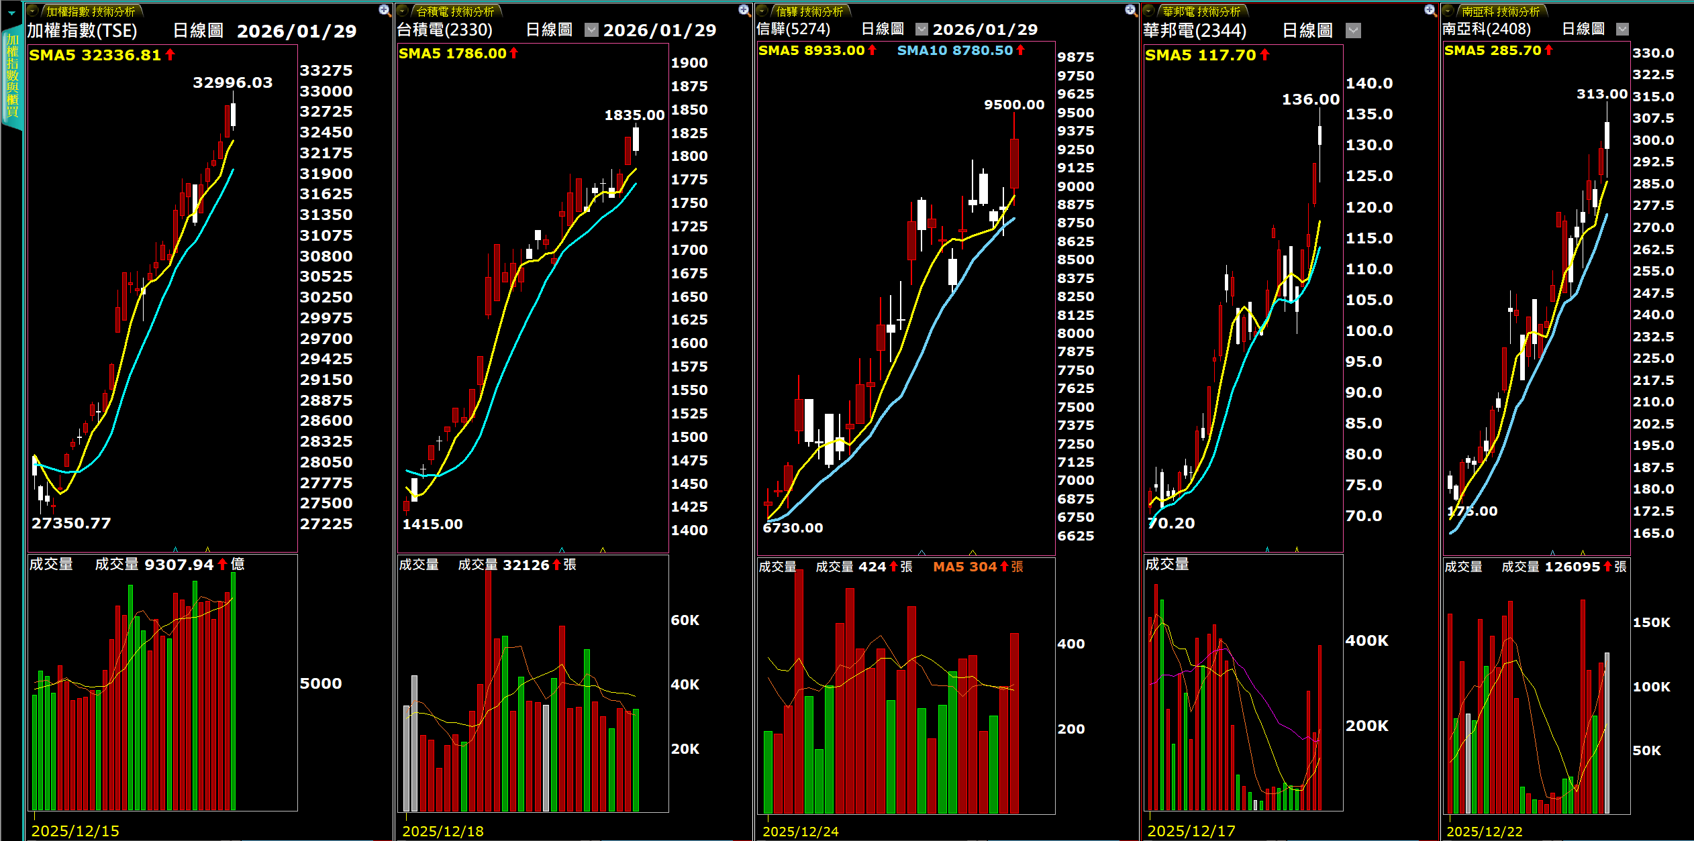This screenshot has height=841, width=1694.
Task: Expand 日線圖 period dropdown for 南亞科(2408)
Action: coord(1622,30)
